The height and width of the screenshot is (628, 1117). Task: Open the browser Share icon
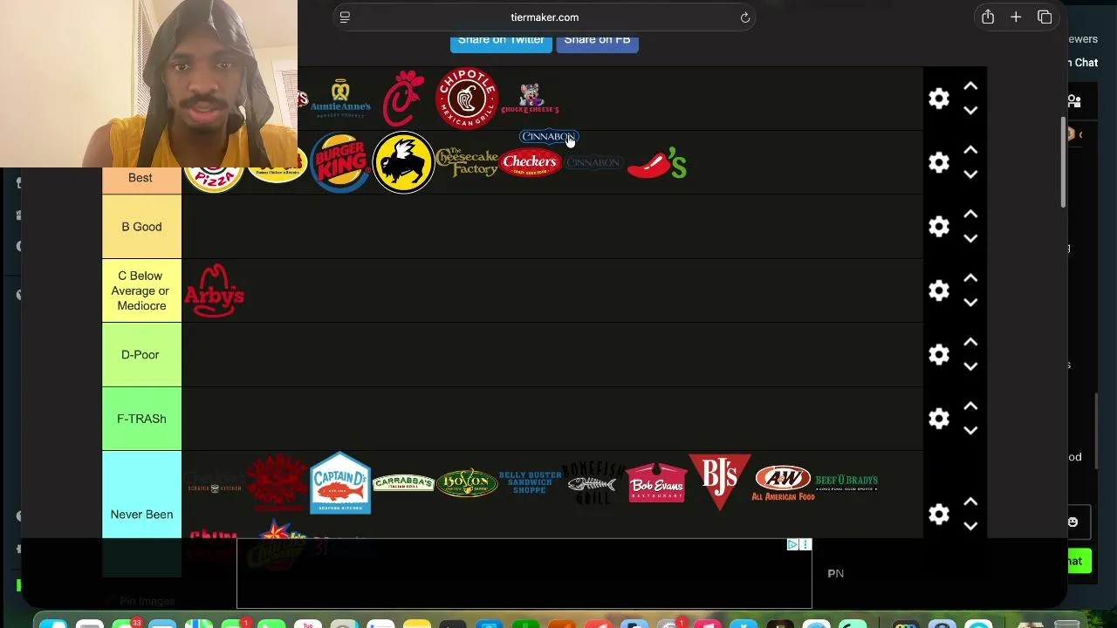[x=988, y=17]
